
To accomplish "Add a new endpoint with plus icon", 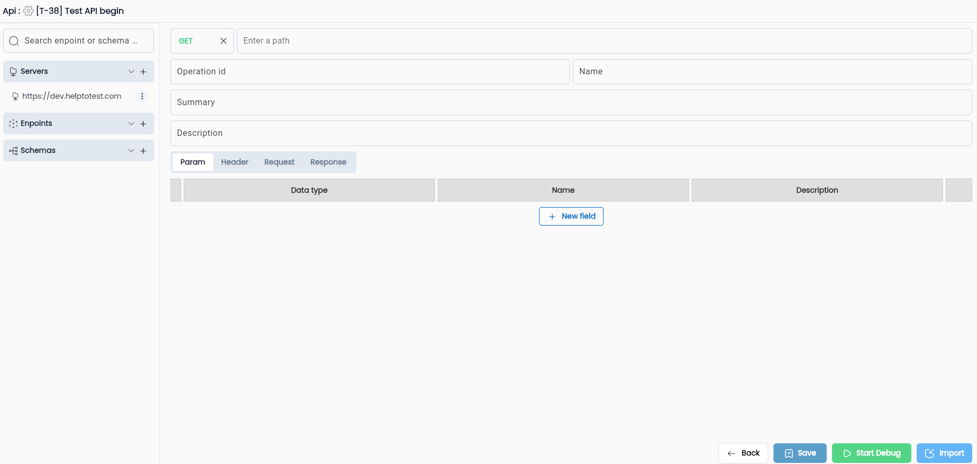I will pos(143,124).
